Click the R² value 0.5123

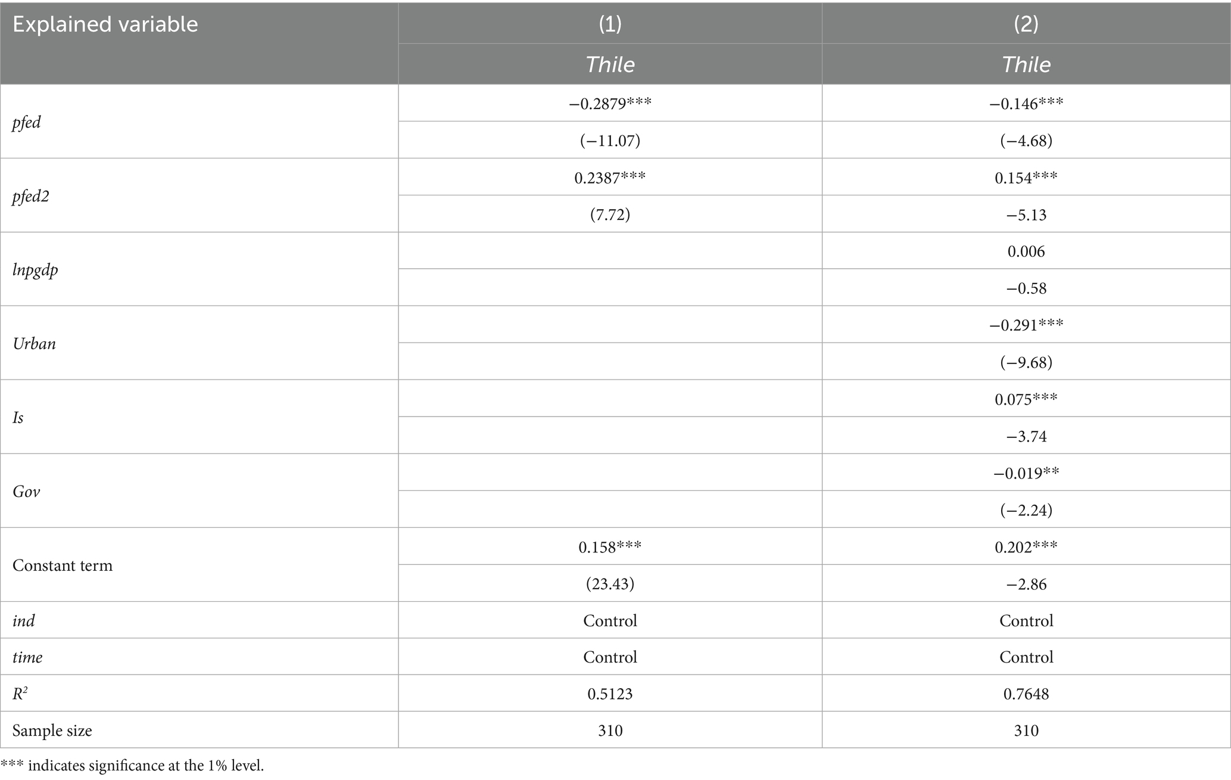tap(610, 694)
